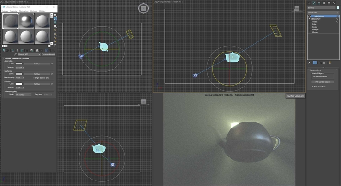Click the Switch viewport button
Viewport: 341px width, 186px height.
pyautogui.click(x=295, y=96)
